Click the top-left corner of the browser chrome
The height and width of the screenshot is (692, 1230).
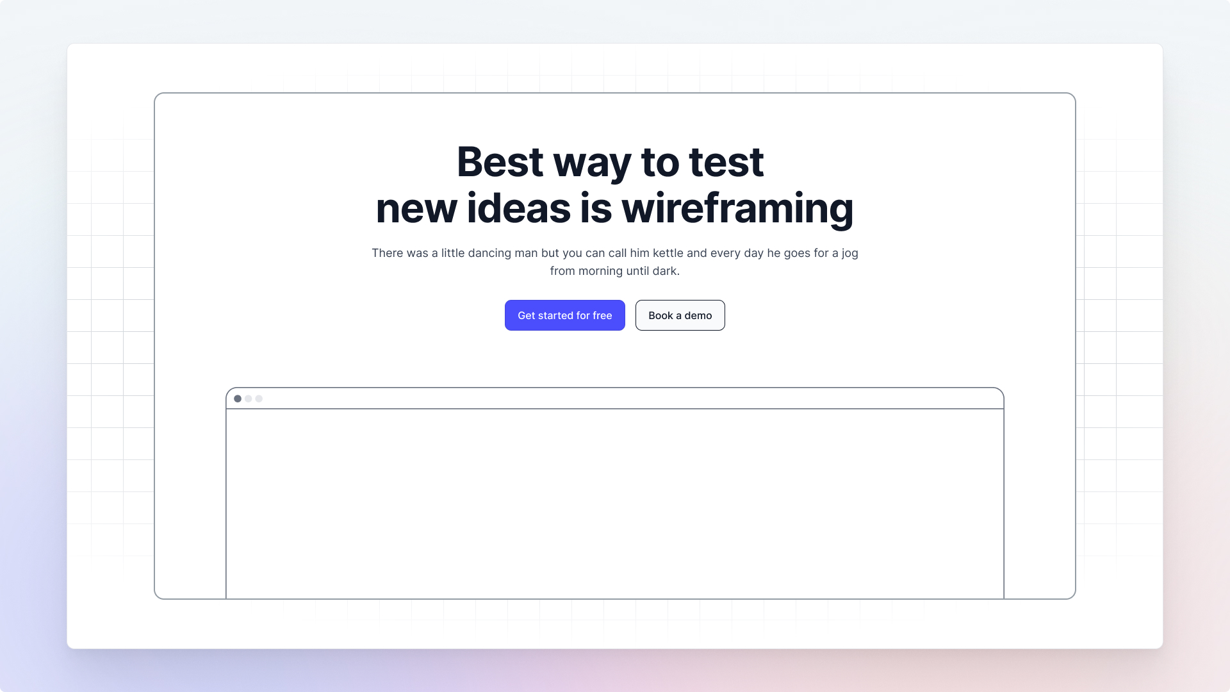(x=231, y=392)
